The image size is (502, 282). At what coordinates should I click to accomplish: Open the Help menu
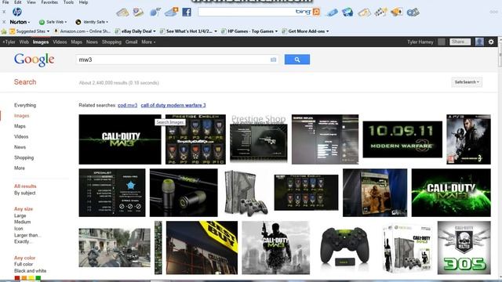click(84, 2)
